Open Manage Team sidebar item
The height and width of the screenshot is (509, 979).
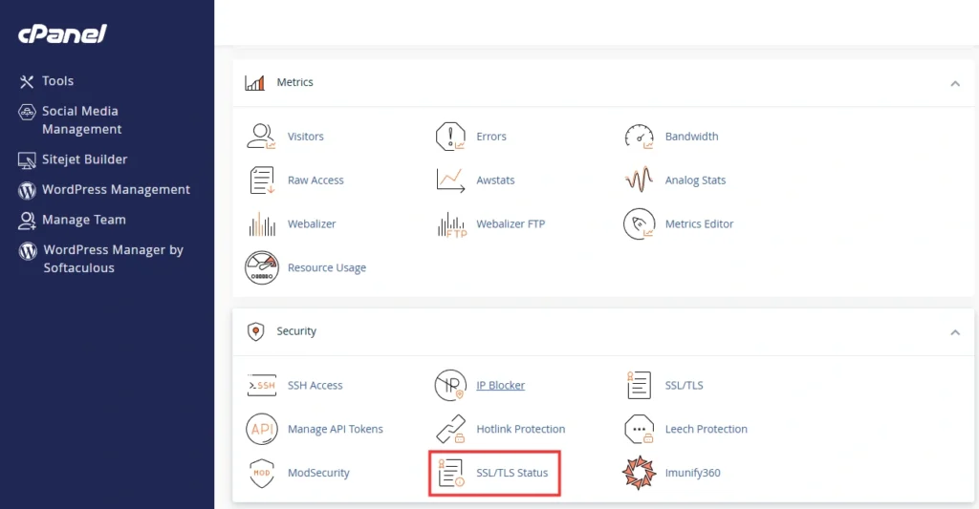(x=84, y=220)
